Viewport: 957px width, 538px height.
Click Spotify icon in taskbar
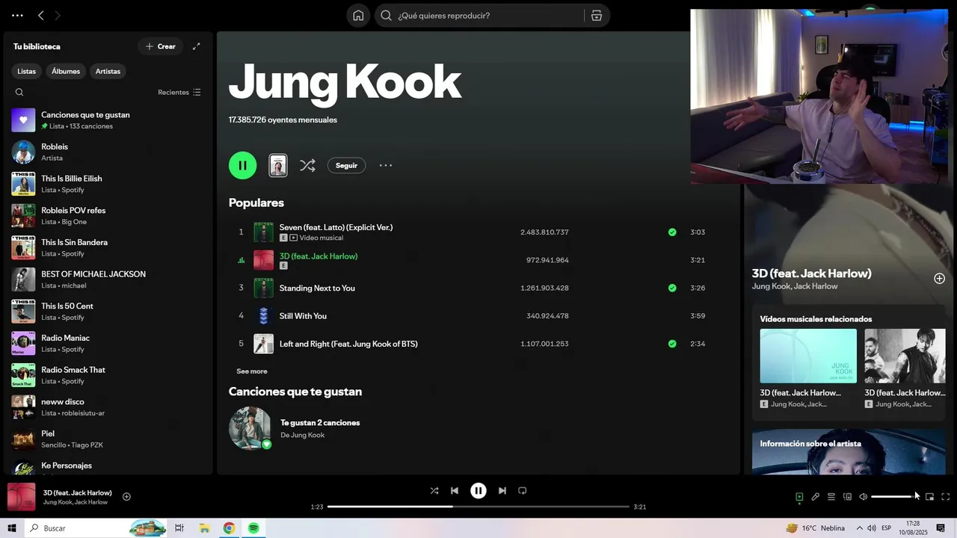pos(253,528)
